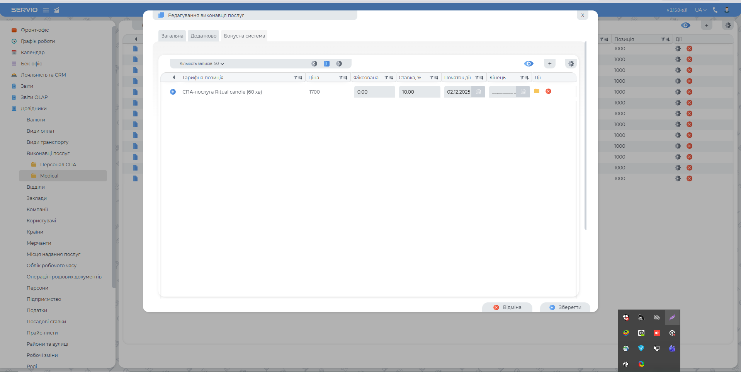Switch to the Загальна tab

point(172,36)
